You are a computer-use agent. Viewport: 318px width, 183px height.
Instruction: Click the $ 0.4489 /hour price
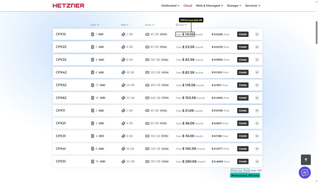[x=221, y=162]
